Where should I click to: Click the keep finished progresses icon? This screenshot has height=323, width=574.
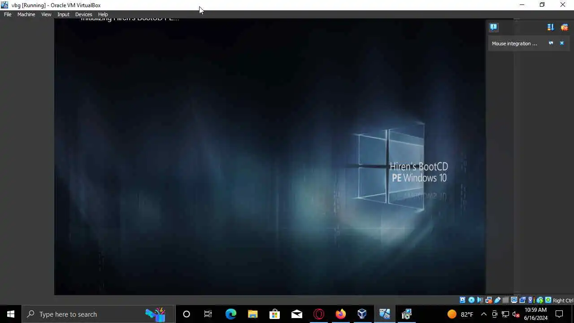tap(551, 27)
